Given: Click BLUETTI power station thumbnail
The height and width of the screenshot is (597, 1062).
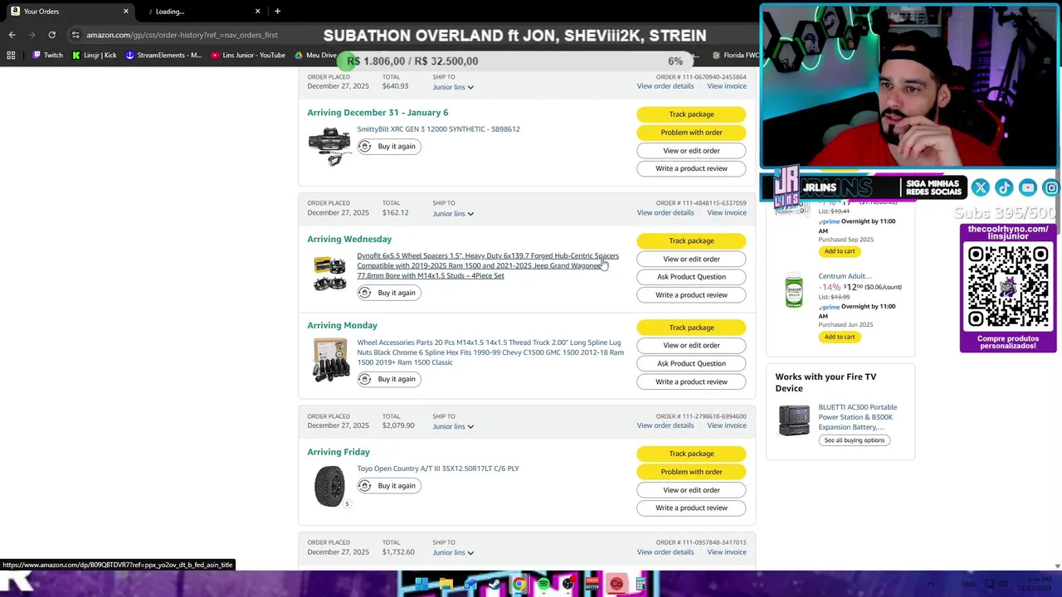Looking at the screenshot, I should pos(794,420).
